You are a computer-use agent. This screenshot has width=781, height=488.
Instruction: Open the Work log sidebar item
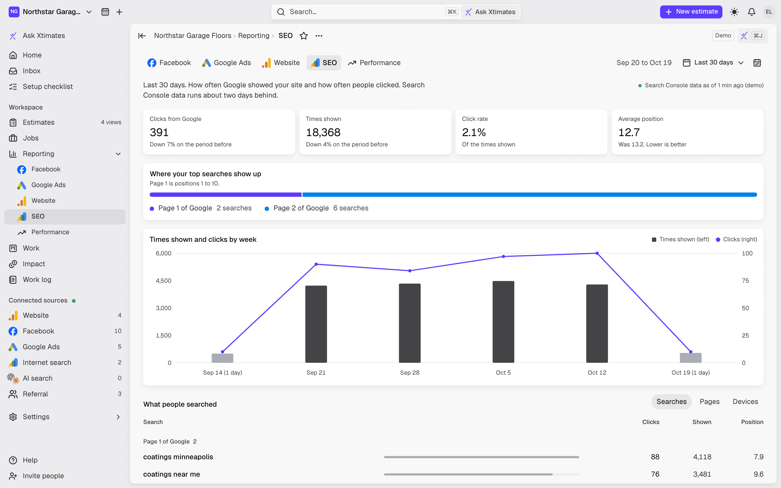(65, 280)
